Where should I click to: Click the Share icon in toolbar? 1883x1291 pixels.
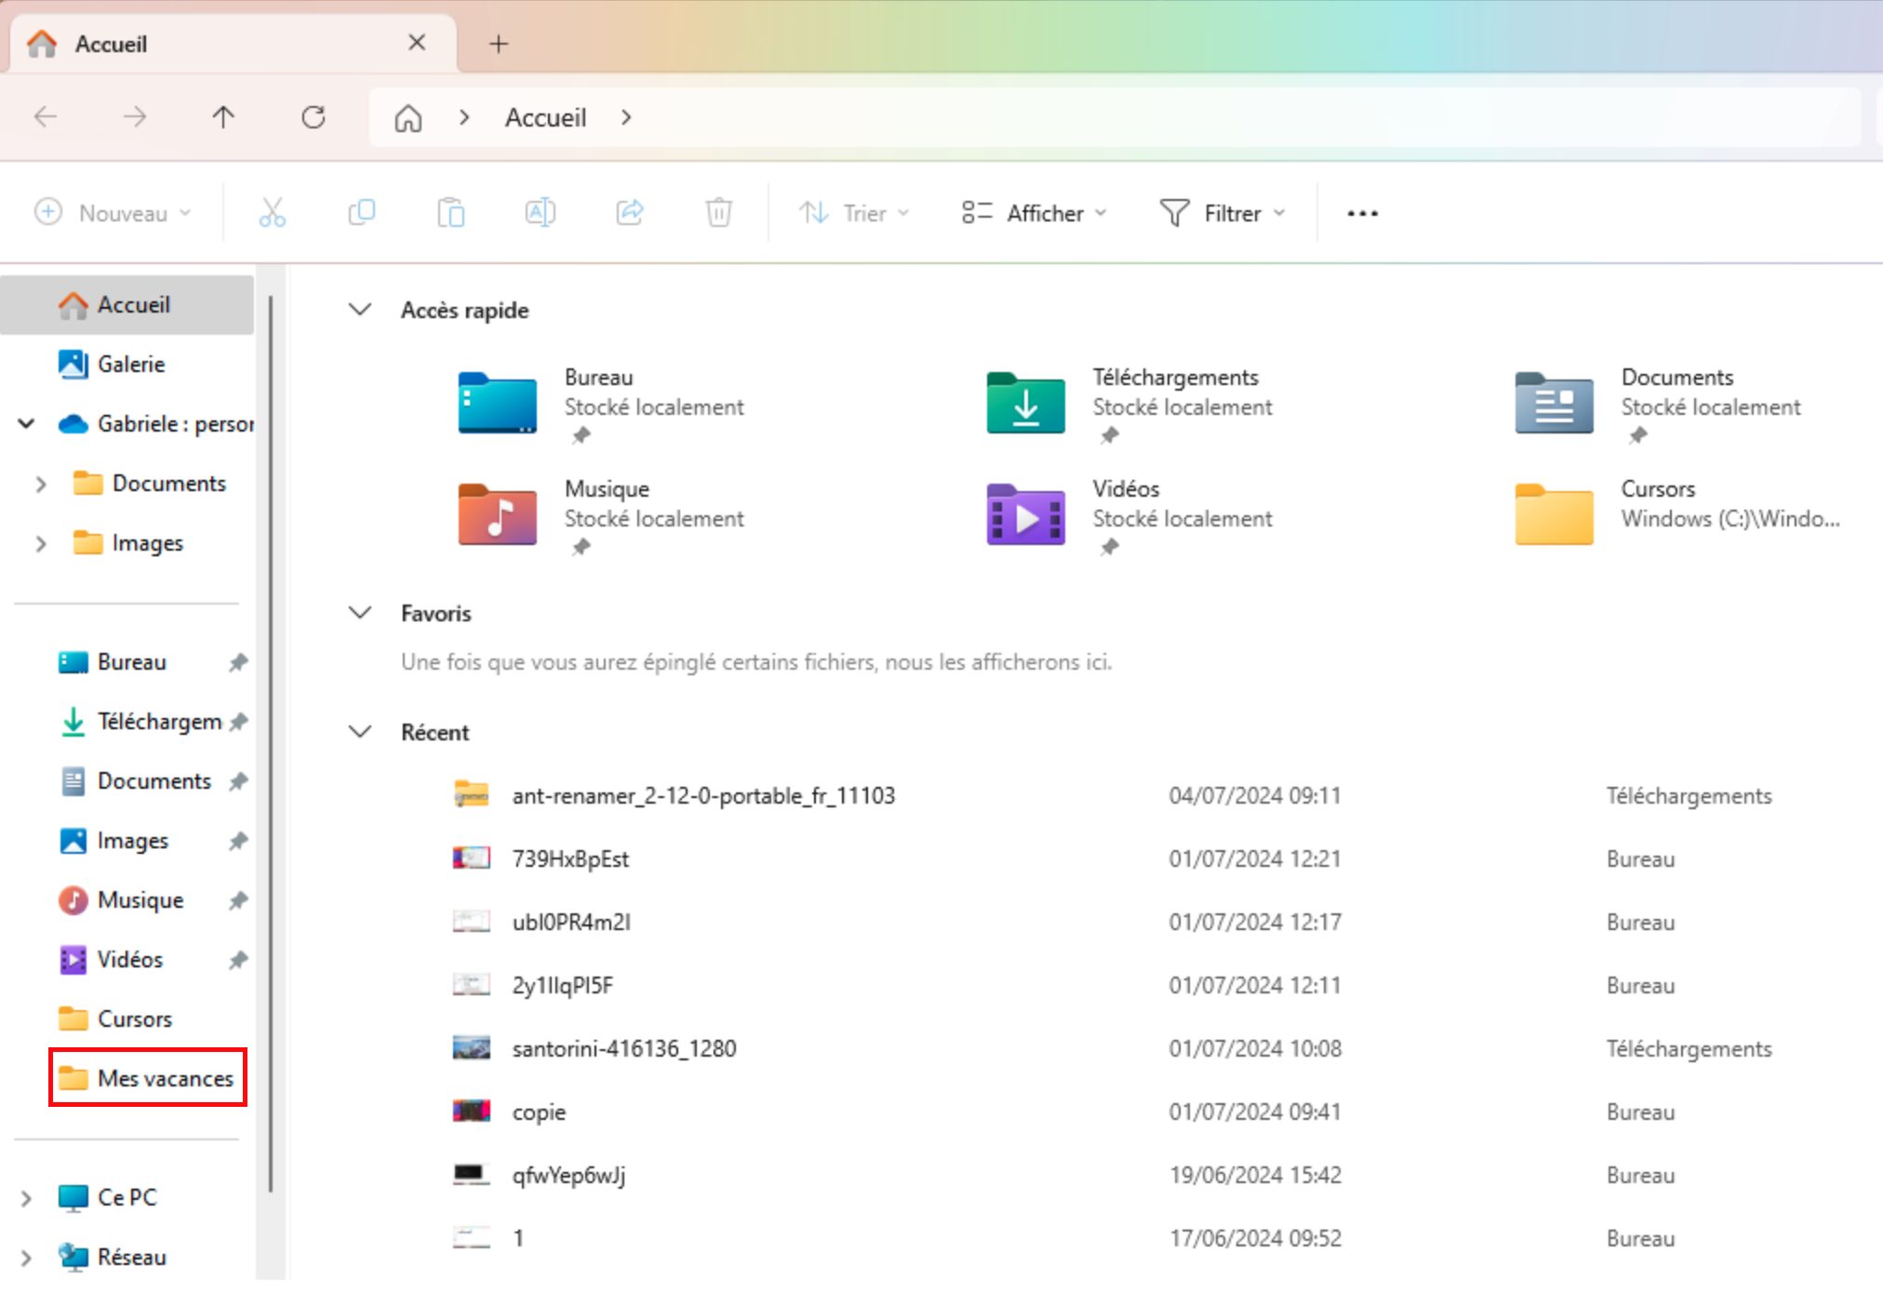tap(630, 213)
